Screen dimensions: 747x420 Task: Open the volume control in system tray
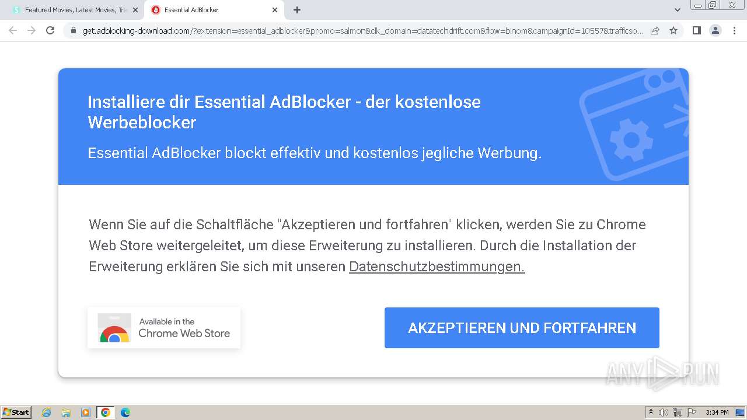tap(664, 412)
